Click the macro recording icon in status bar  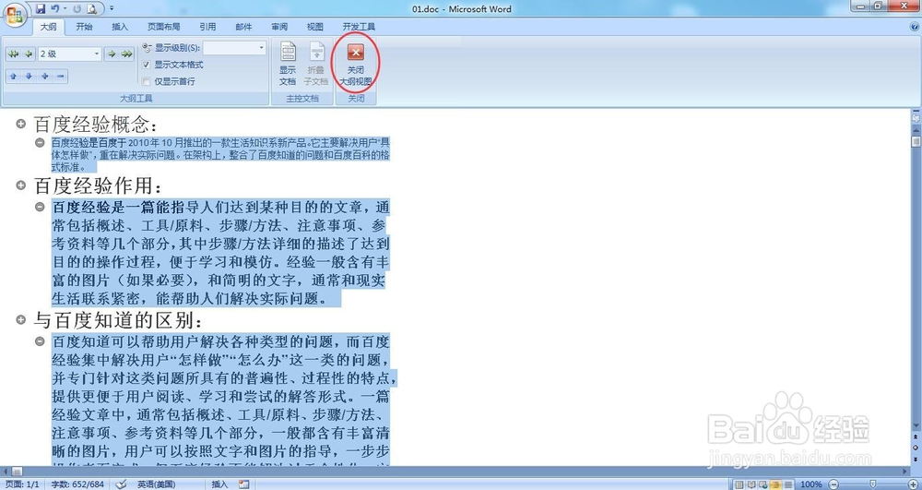click(x=244, y=484)
